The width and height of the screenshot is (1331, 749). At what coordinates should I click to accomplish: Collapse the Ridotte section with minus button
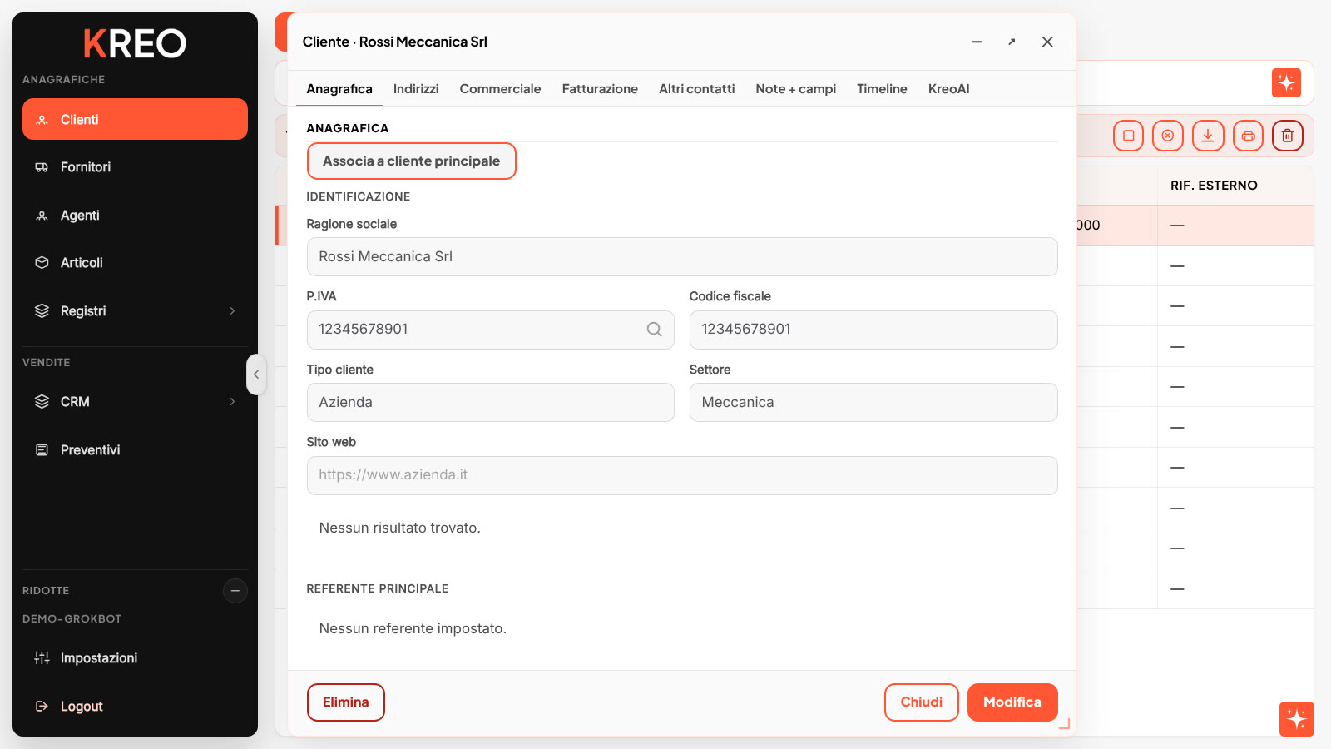click(235, 591)
